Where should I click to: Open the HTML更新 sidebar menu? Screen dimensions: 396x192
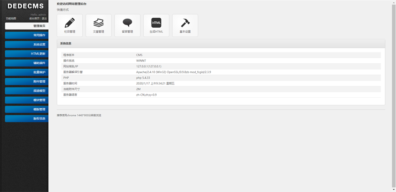click(27, 54)
